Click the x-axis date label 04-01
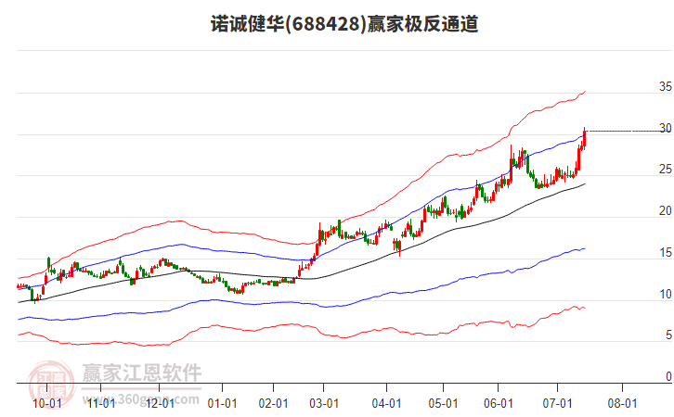The width and height of the screenshot is (674, 417). 386,404
